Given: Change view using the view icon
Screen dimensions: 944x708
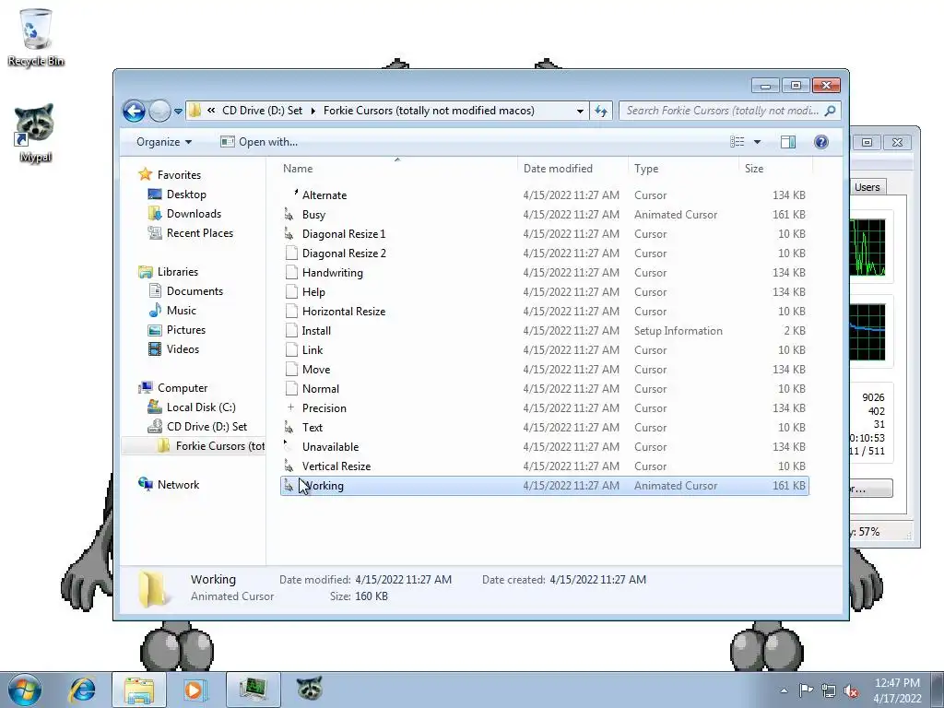Looking at the screenshot, I should 737,142.
